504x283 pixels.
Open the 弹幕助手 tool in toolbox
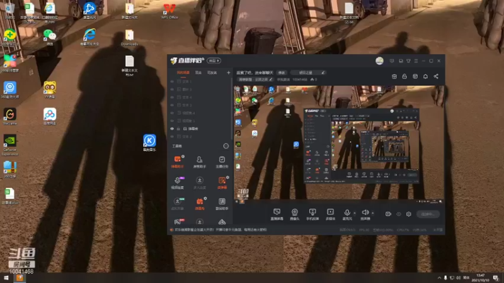tap(177, 162)
